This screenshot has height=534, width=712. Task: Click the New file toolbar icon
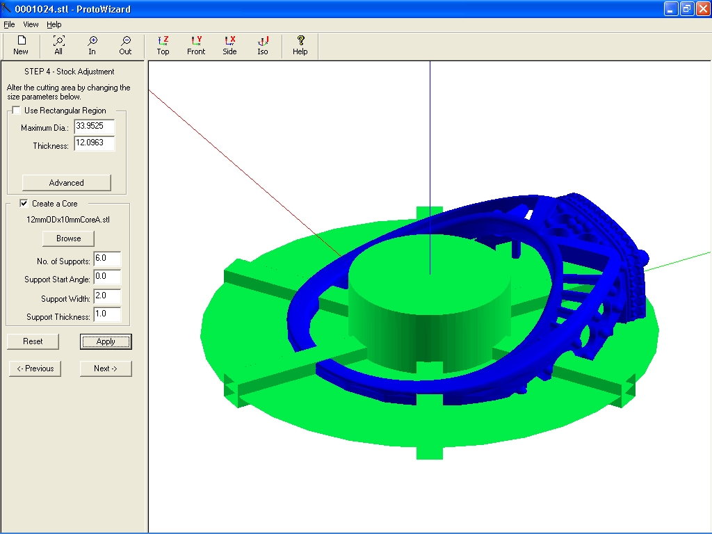coord(21,45)
